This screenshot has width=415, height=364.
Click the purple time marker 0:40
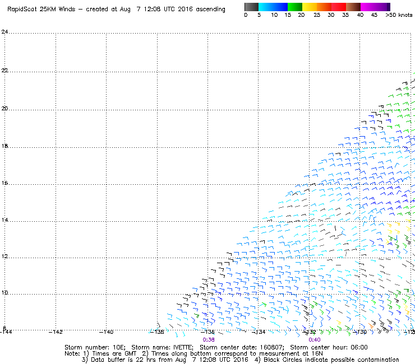(315, 340)
